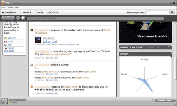Click the user avatar in the status bar
The height and width of the screenshot is (106, 177).
click(x=4, y=101)
